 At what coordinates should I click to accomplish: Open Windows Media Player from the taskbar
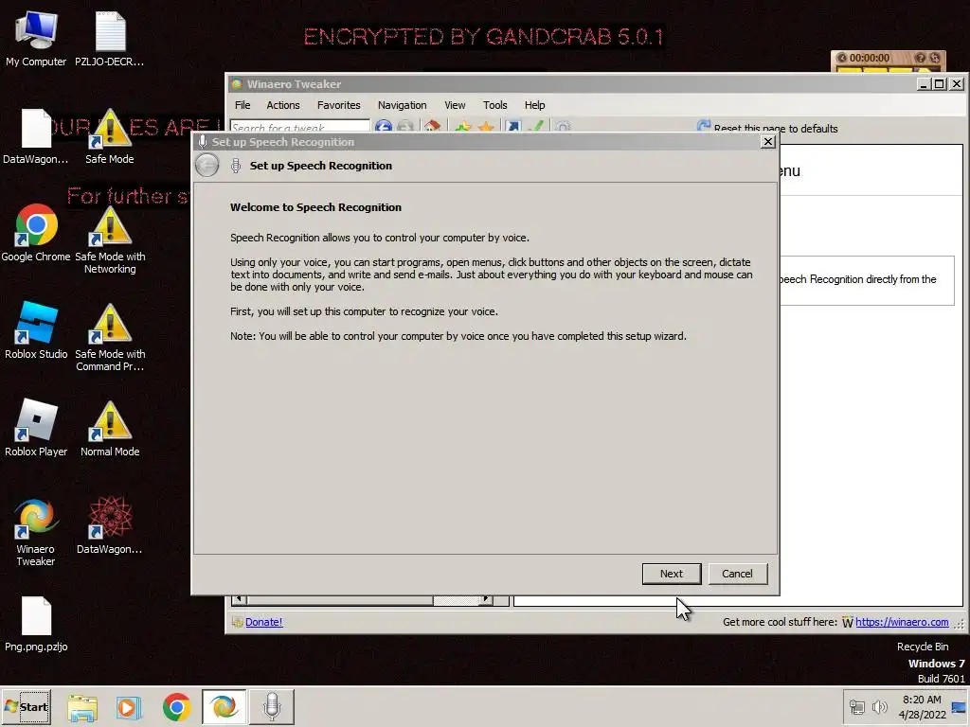(129, 707)
